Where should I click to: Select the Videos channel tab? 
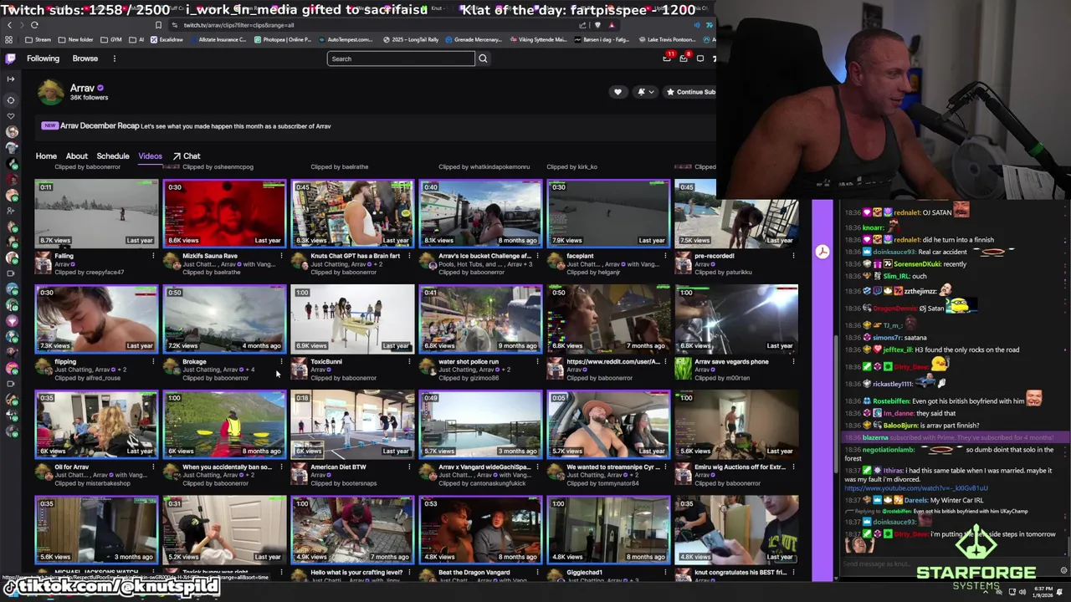150,156
